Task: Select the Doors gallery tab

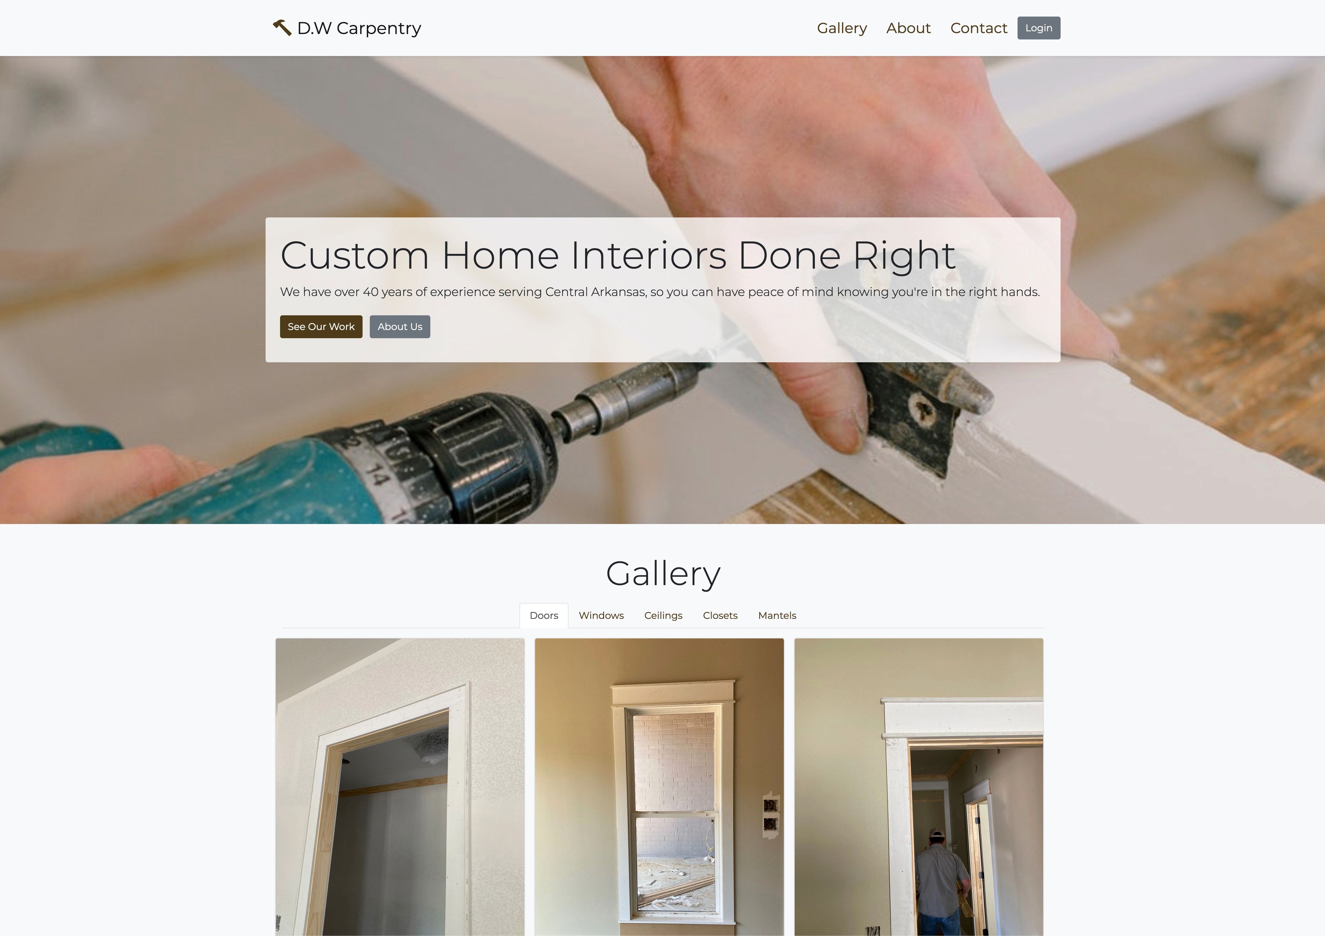Action: tap(544, 615)
